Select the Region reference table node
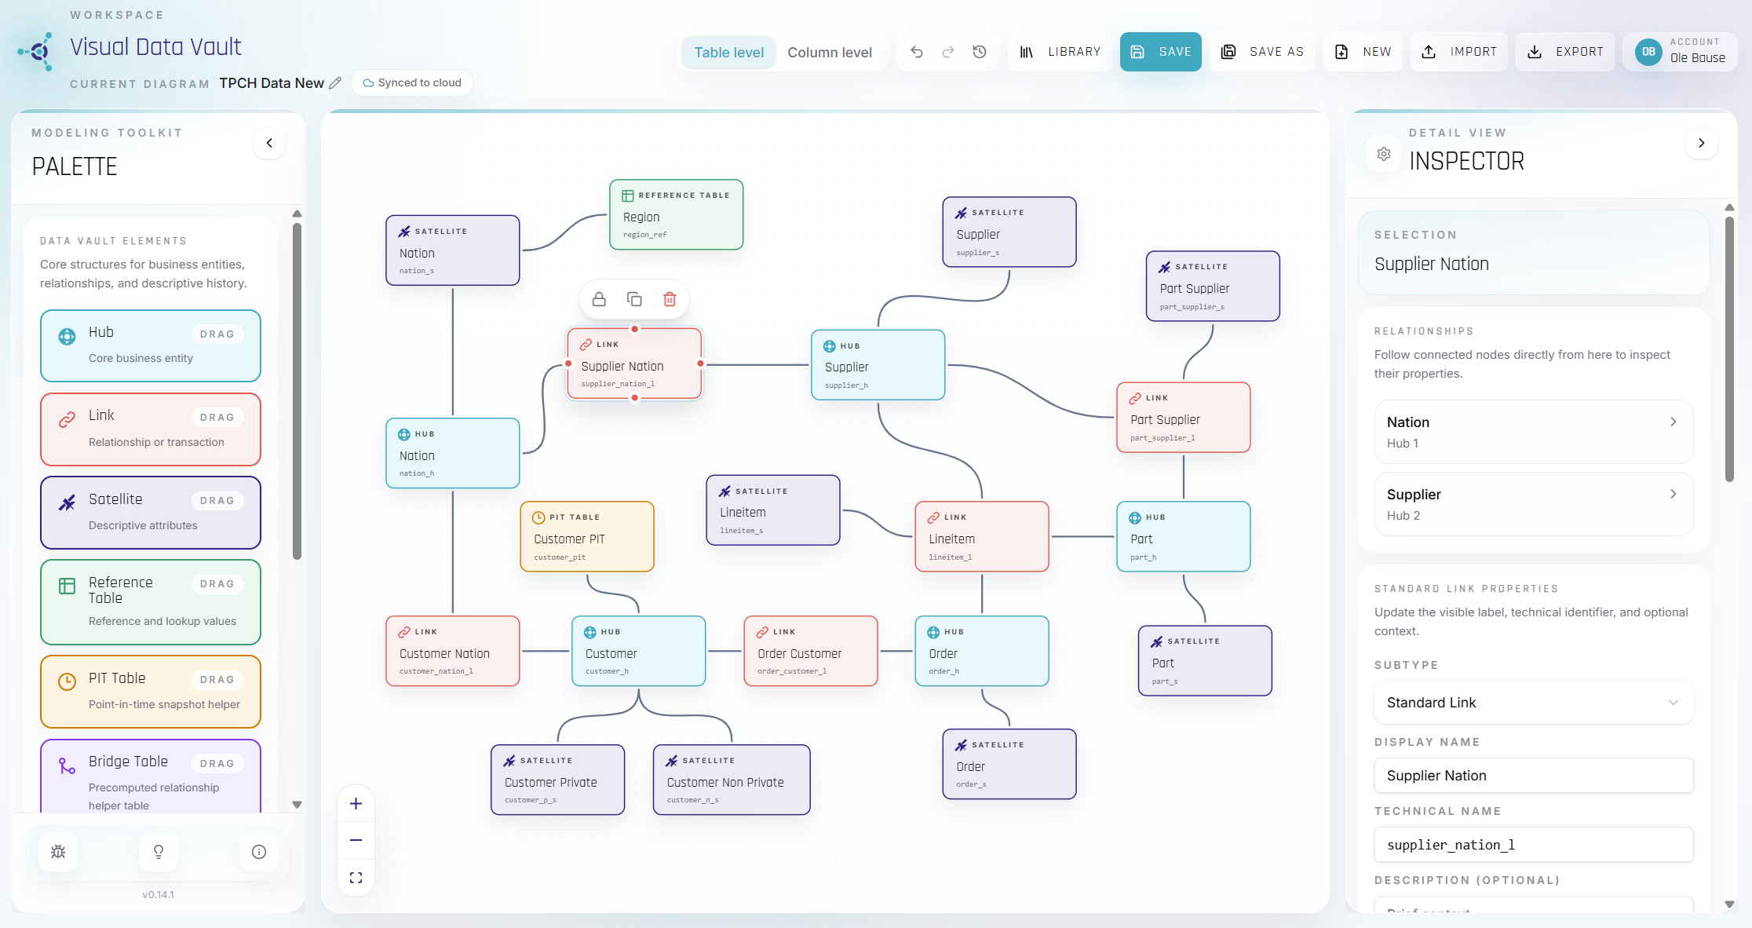1752x928 pixels. click(677, 215)
